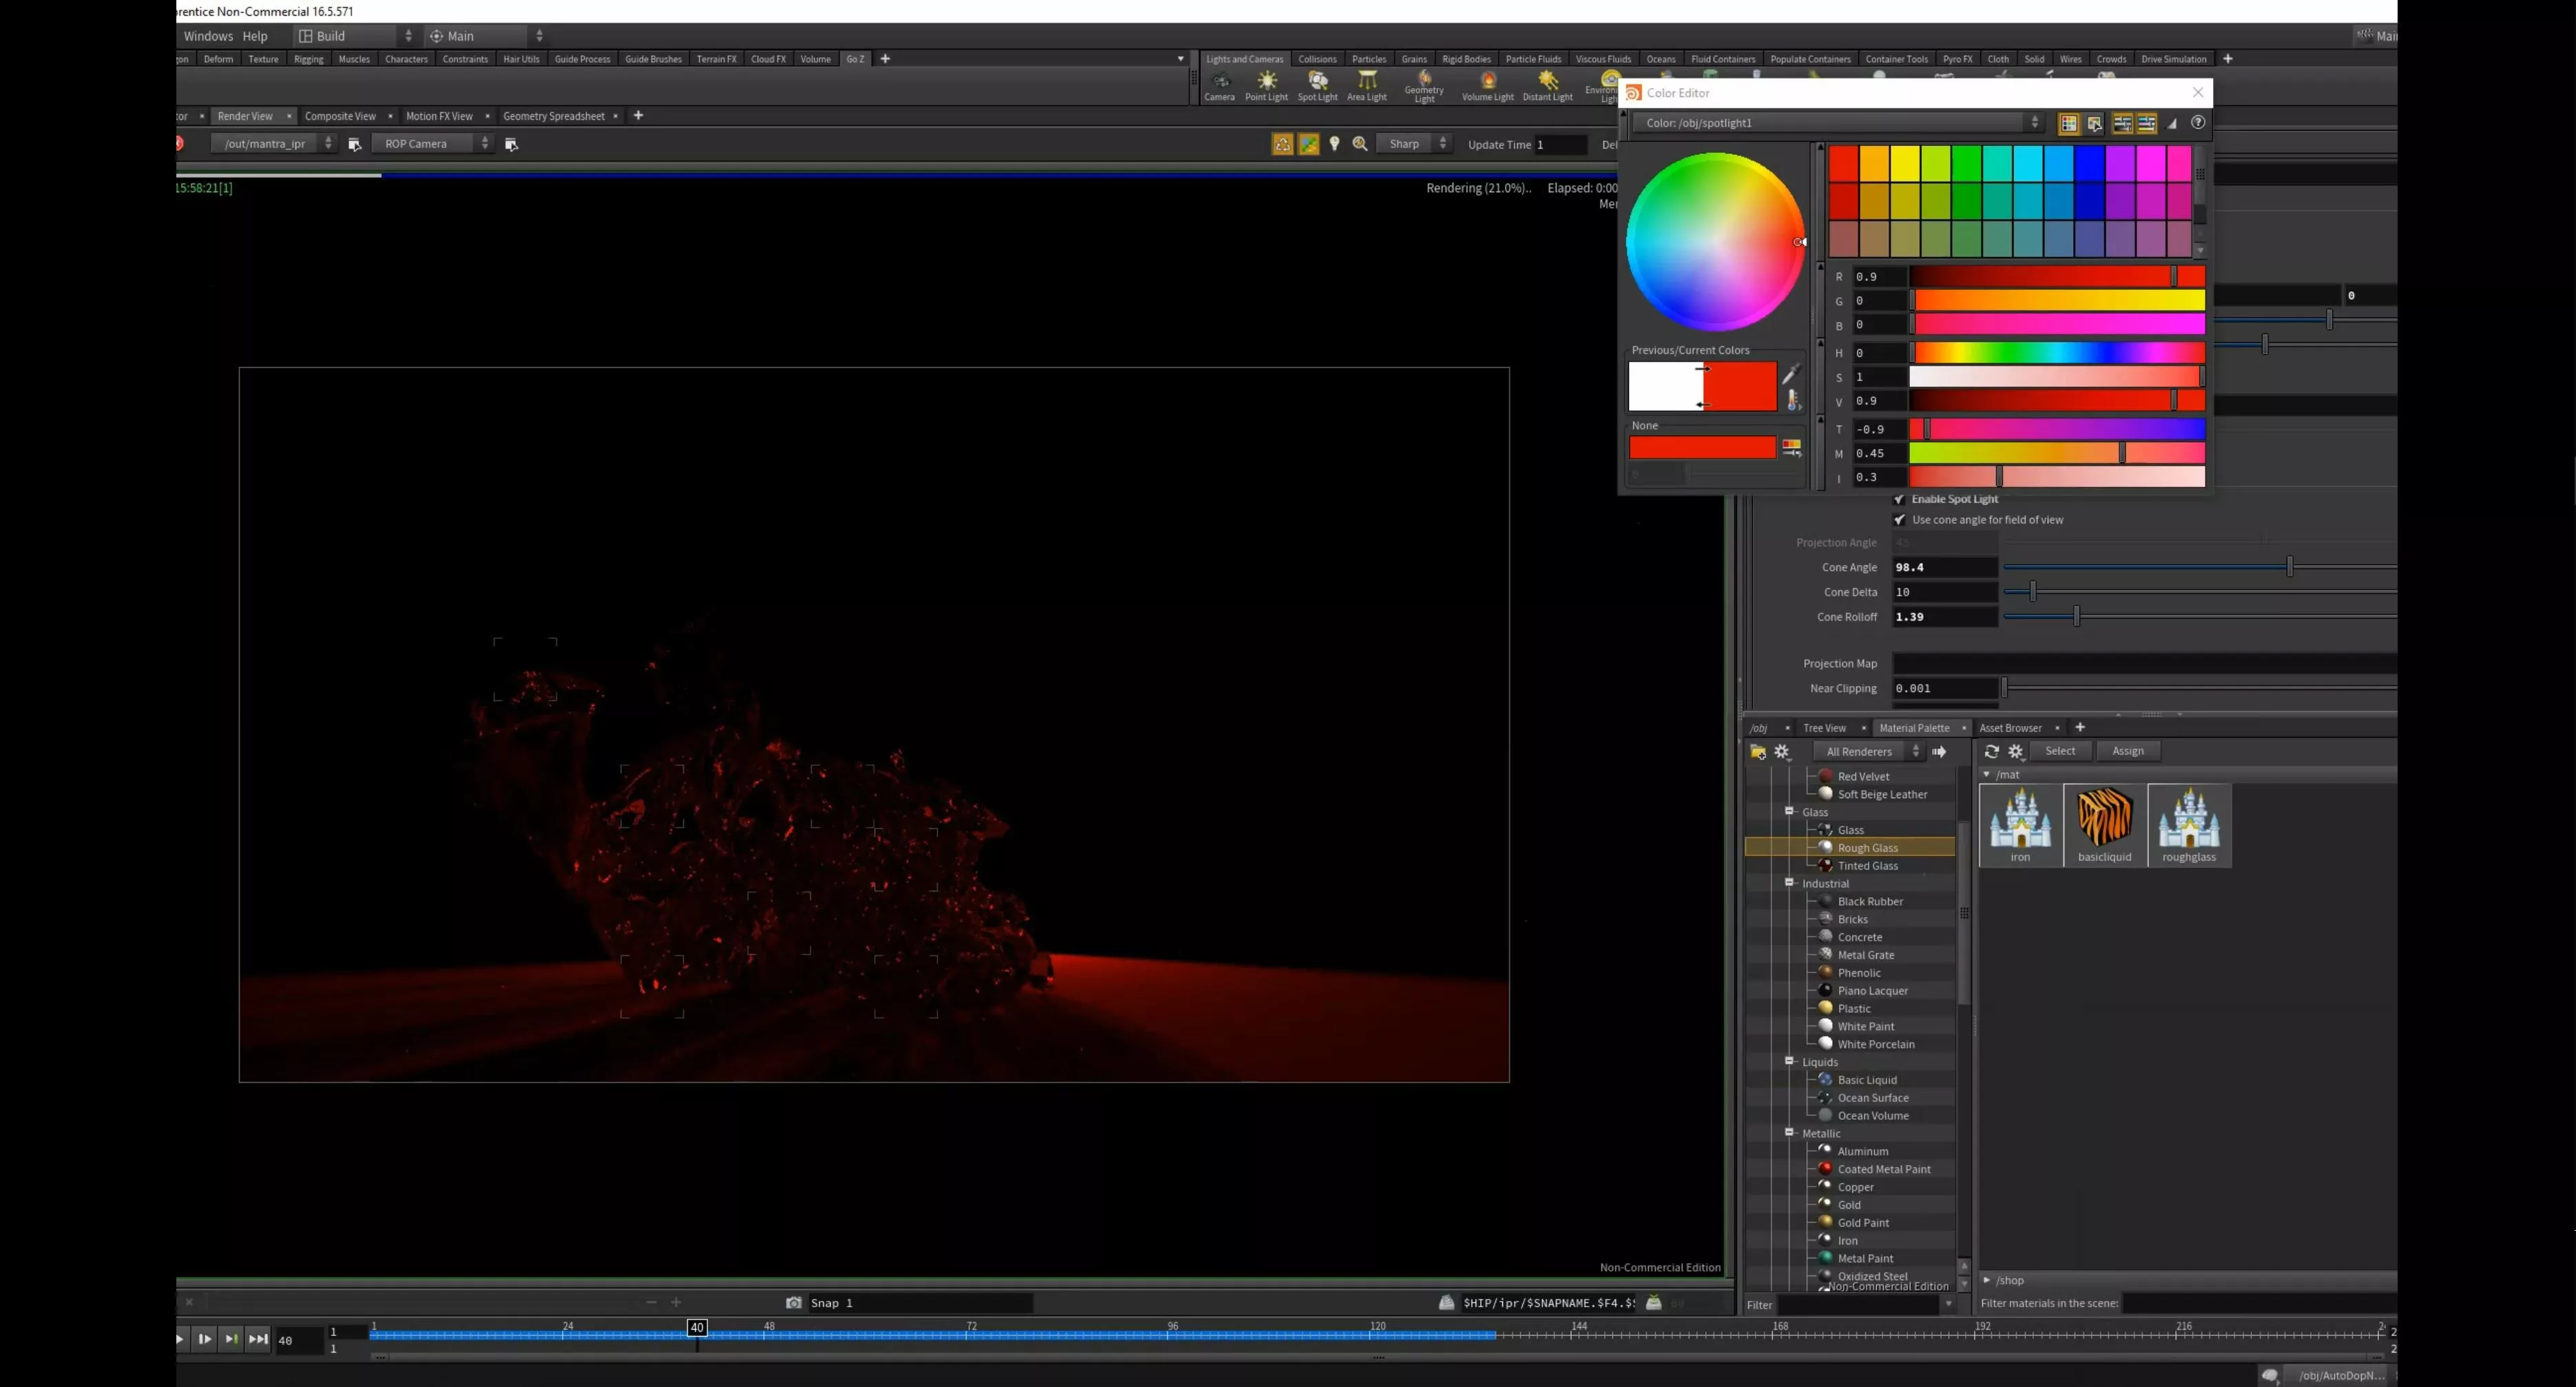Click the Select button in material palette
The width and height of the screenshot is (2576, 1387).
(2059, 751)
